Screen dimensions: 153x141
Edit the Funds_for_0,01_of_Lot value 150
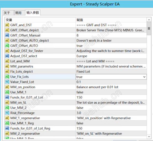coord(80,97)
